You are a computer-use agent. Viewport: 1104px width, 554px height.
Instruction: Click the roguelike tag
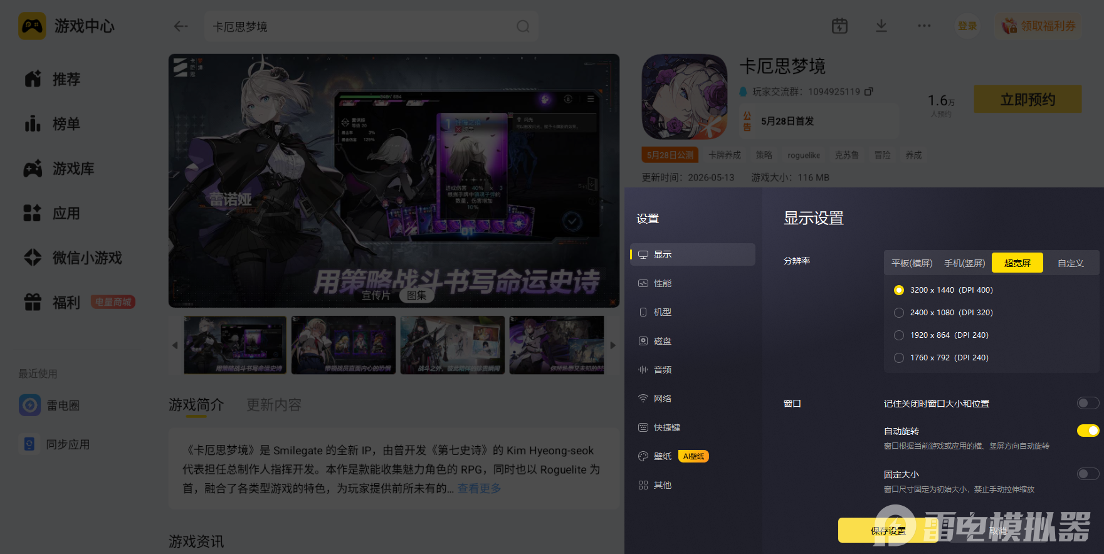804,155
